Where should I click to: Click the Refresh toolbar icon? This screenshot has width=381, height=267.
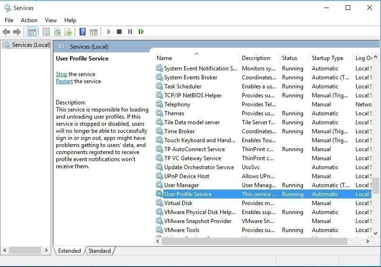(57, 32)
